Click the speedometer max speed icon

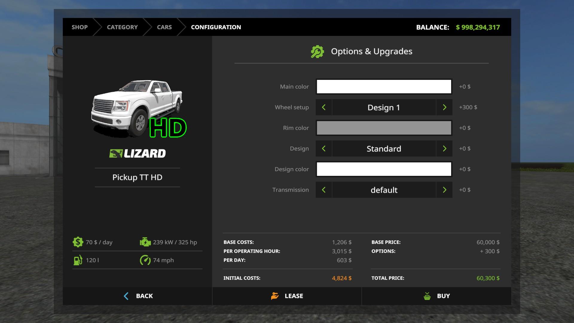145,260
